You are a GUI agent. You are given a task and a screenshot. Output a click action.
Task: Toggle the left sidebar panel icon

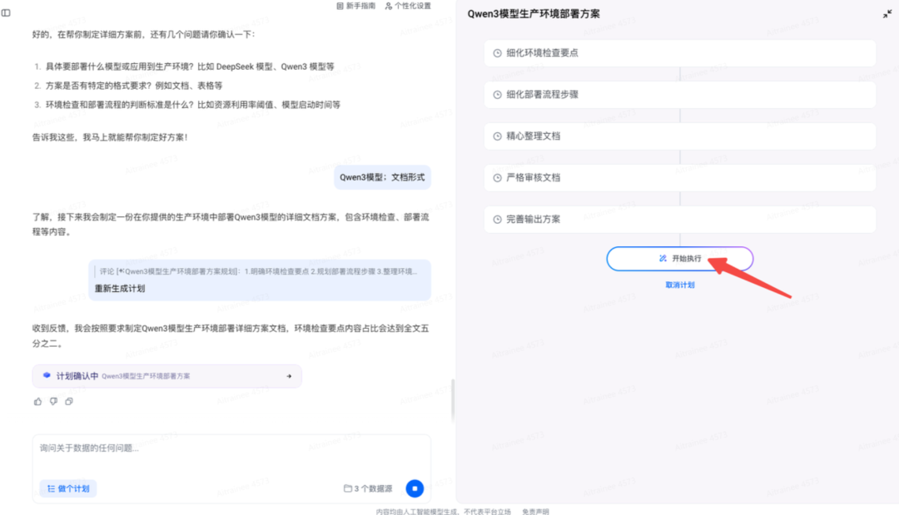click(6, 12)
